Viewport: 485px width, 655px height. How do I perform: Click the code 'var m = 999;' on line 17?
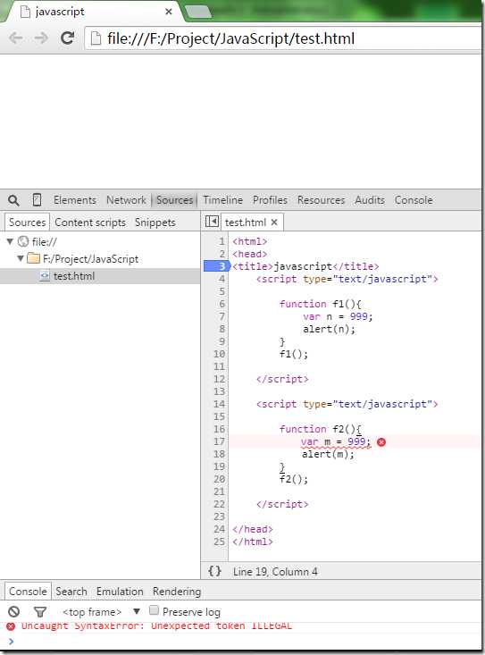point(336,441)
